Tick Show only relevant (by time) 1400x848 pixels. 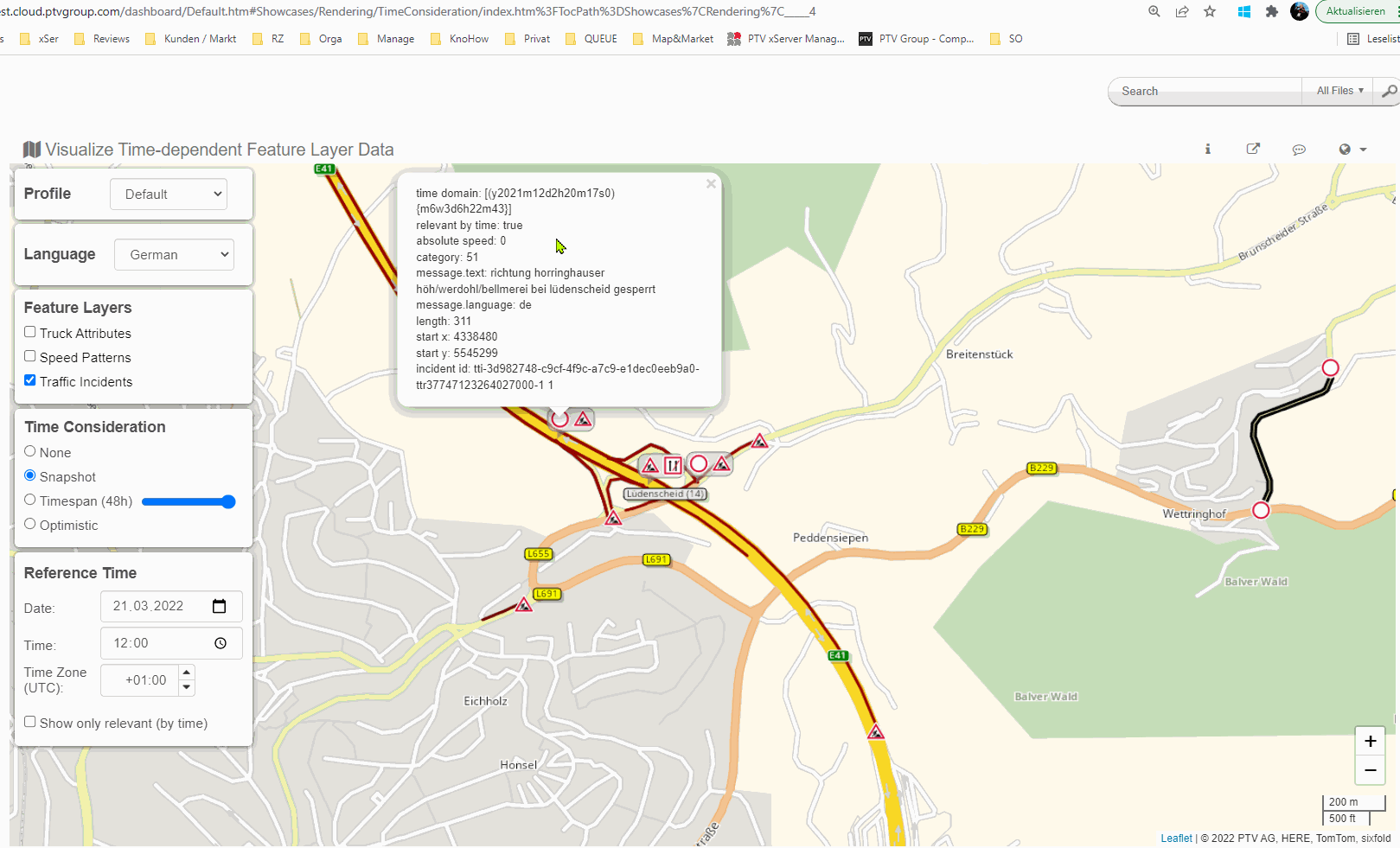click(30, 722)
